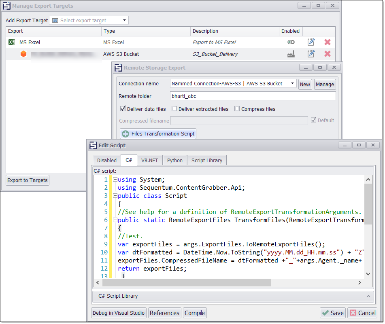Image resolution: width=385 pixels, height=324 pixels.
Task: Click the factory icon in S3 Bucket row
Action: [291, 54]
